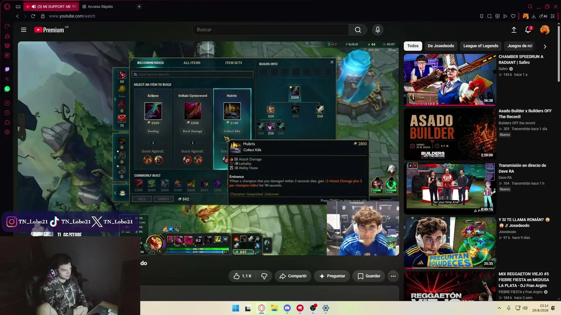Reload the current YouTube page
Screen dimensions: 561x315
tap(33, 16)
